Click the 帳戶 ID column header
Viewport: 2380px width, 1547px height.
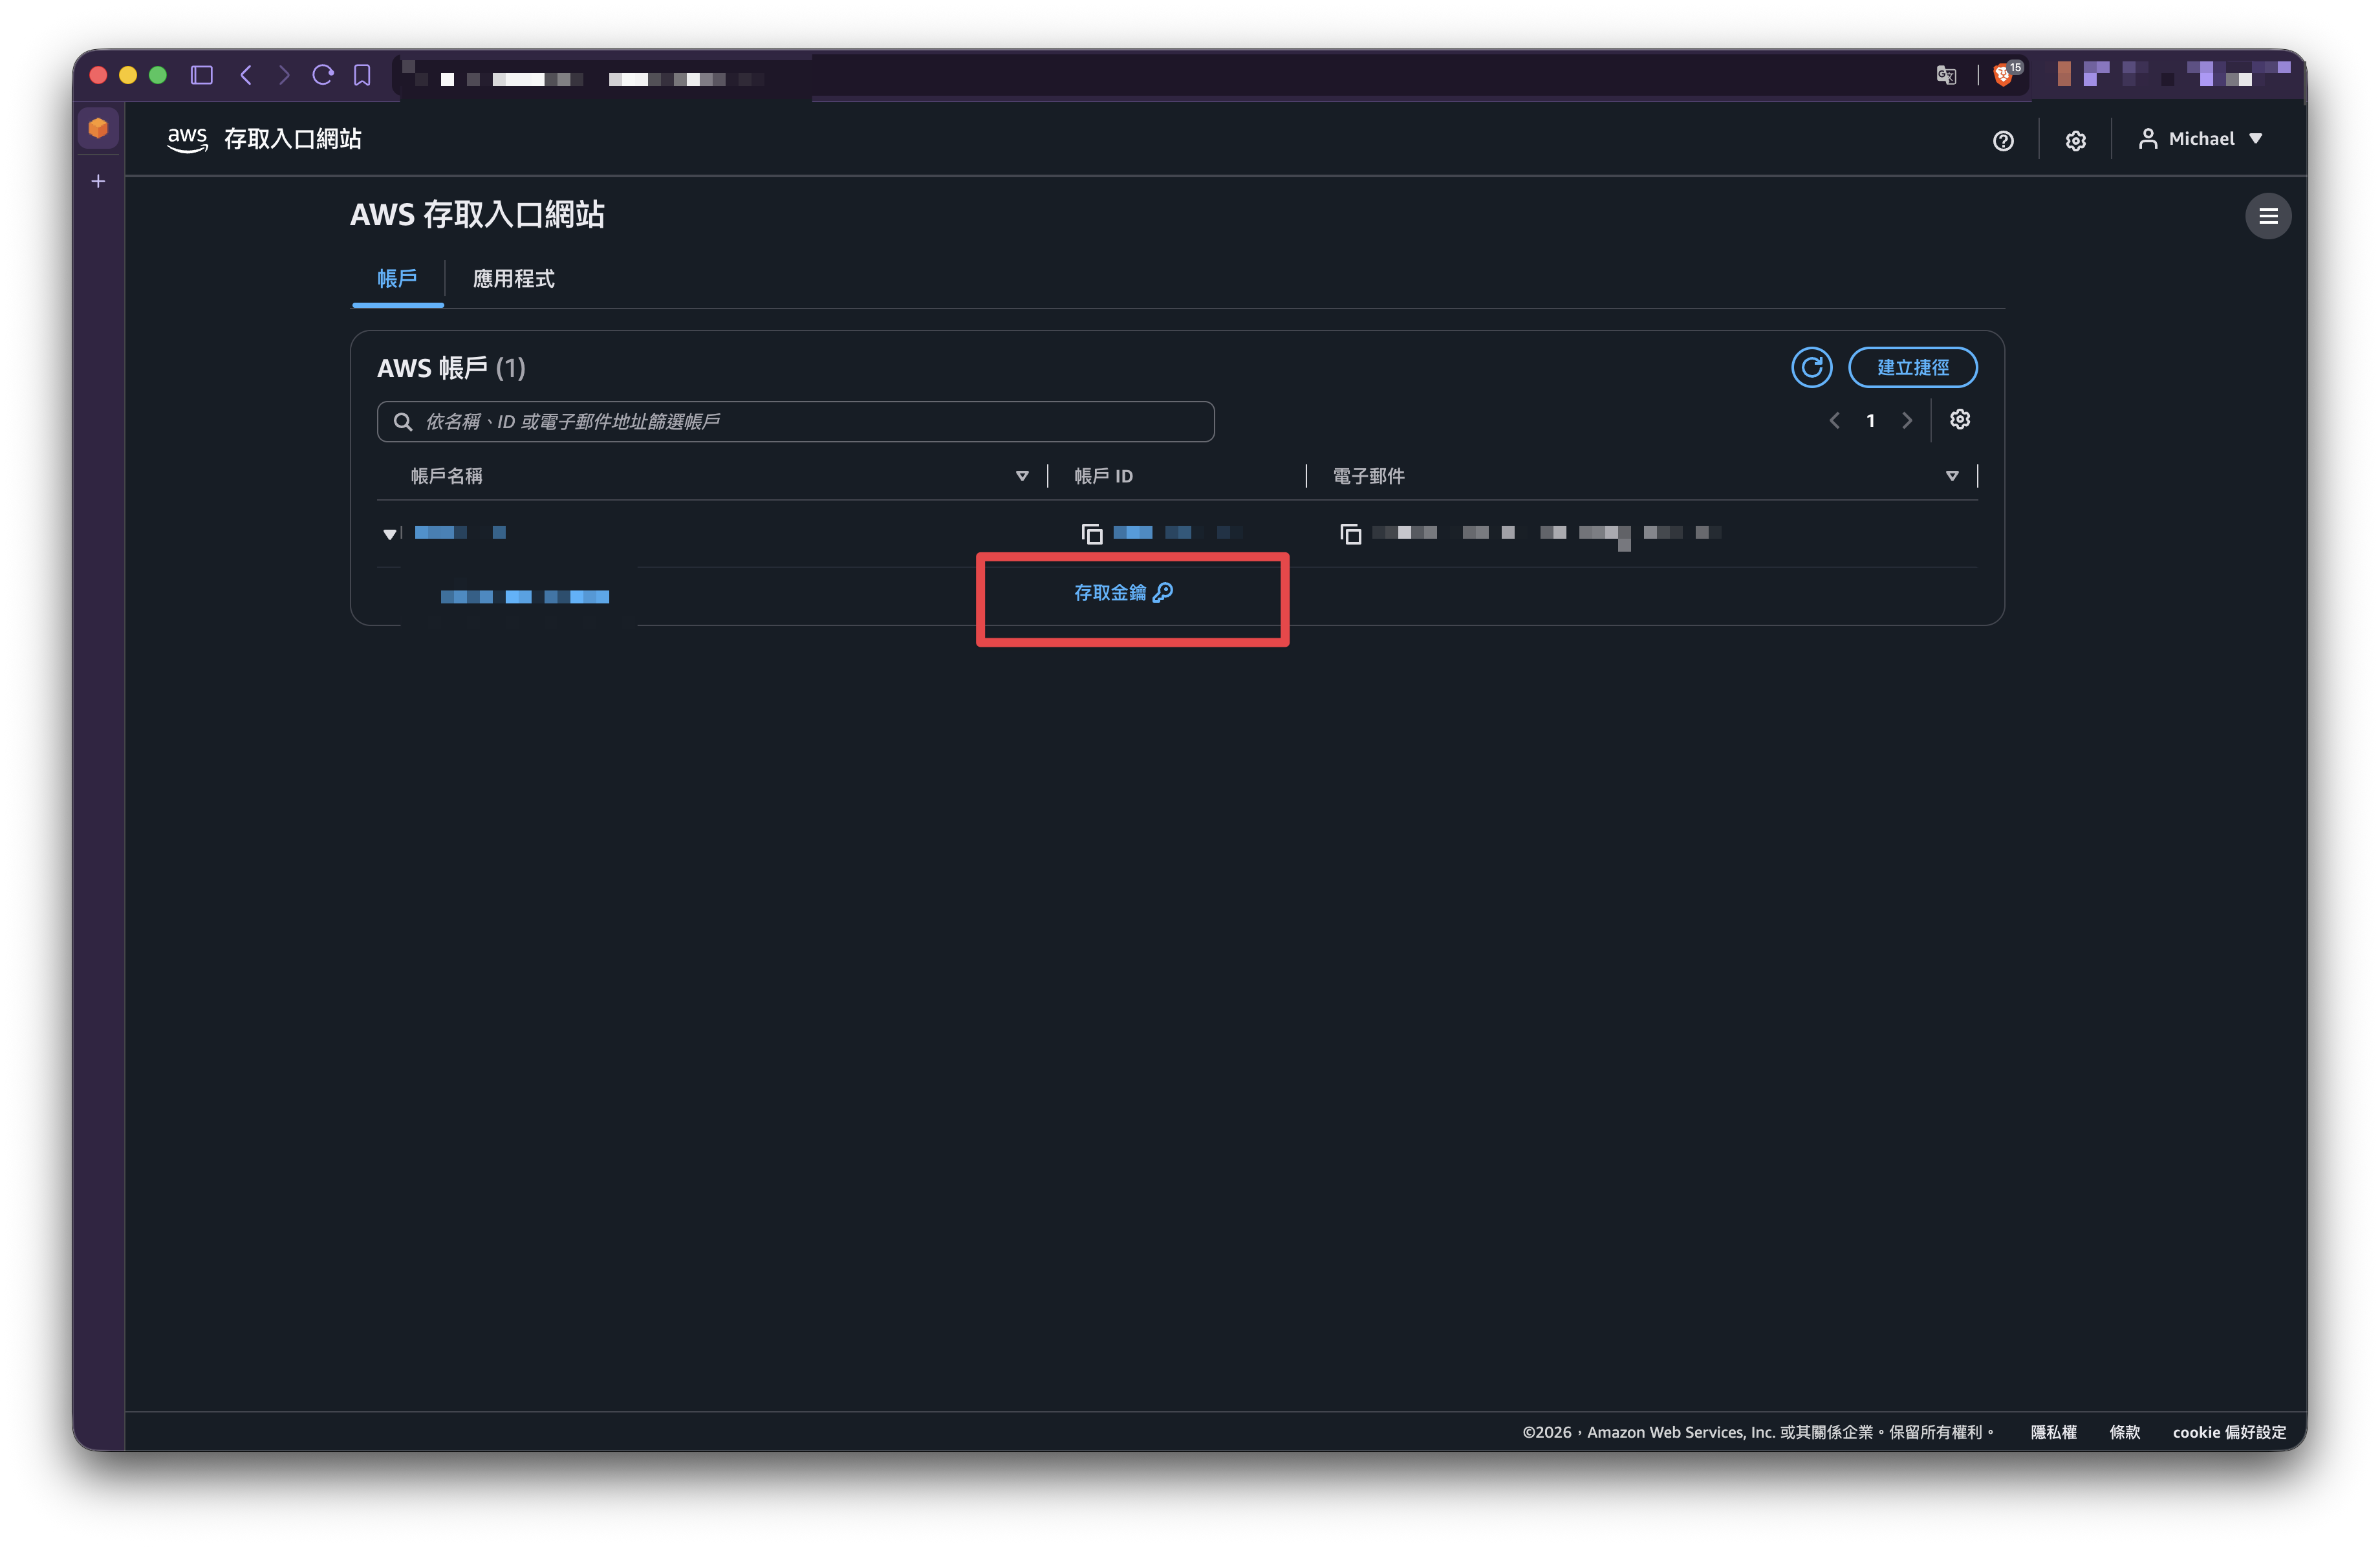click(x=1104, y=476)
